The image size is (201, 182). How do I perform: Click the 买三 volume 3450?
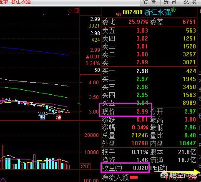point(189,87)
